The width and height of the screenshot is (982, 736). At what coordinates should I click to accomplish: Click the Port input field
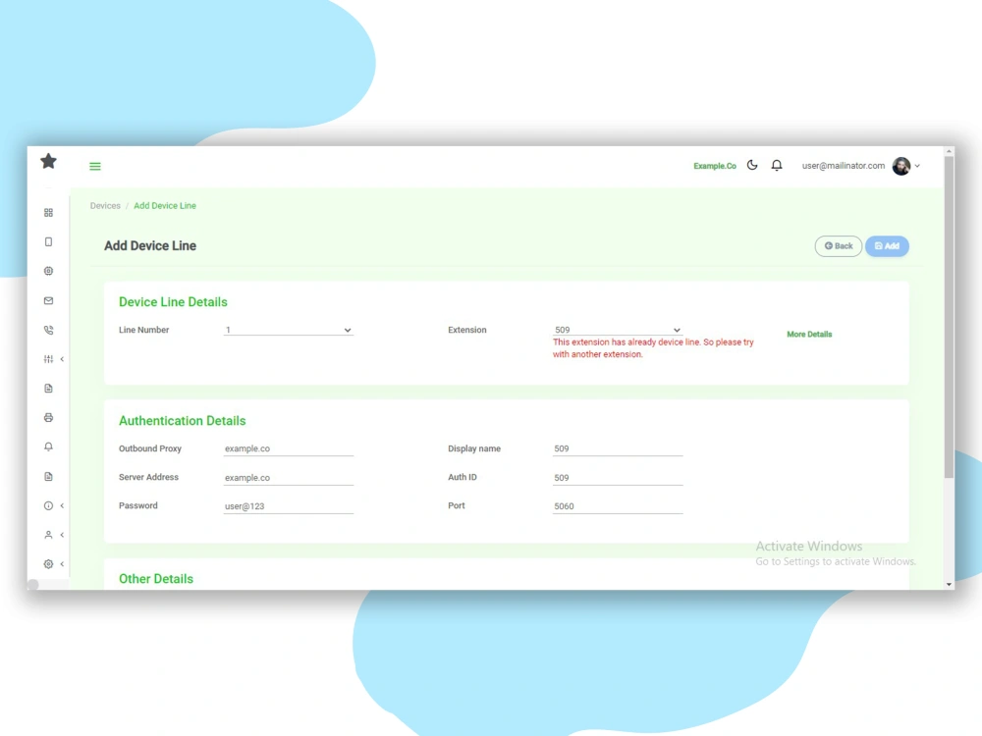coord(618,506)
